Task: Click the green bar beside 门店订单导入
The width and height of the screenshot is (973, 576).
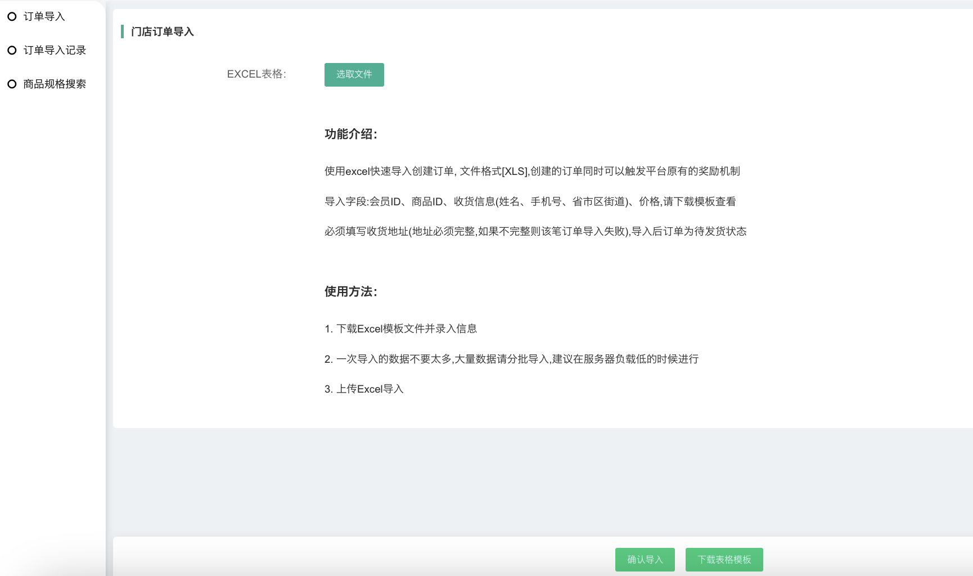Action: pos(122,31)
